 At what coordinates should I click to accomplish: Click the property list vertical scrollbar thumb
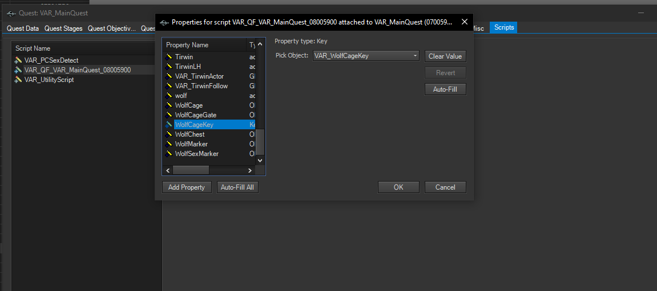(260, 142)
